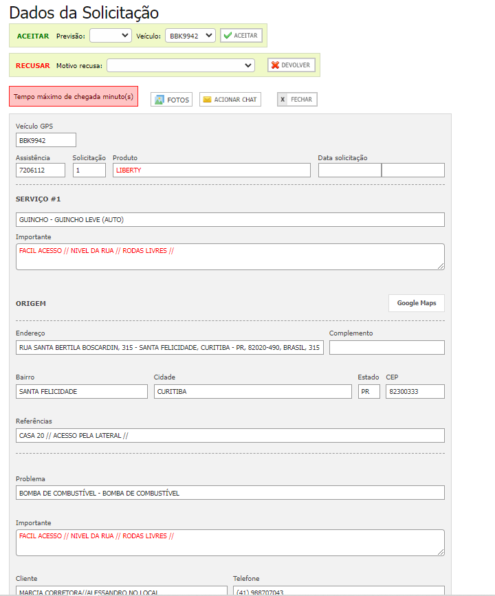Click the Tempo máximo de chegada alert
The image size is (495, 596).
[74, 97]
